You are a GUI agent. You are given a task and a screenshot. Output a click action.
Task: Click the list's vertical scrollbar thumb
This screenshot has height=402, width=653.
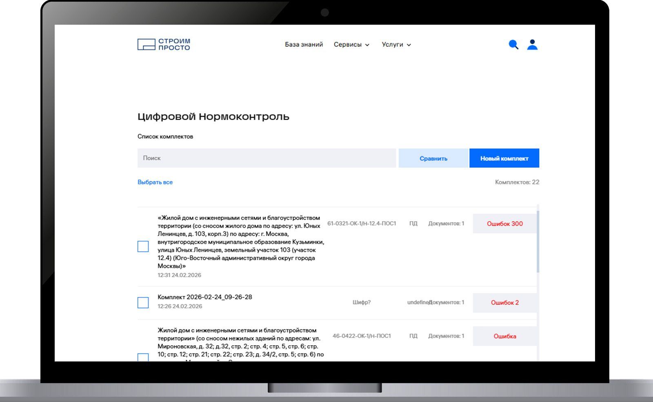click(538, 242)
